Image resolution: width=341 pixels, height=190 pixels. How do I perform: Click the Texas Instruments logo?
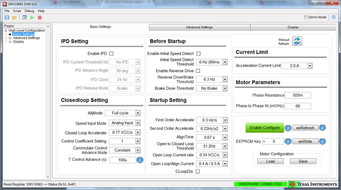tap(313, 184)
